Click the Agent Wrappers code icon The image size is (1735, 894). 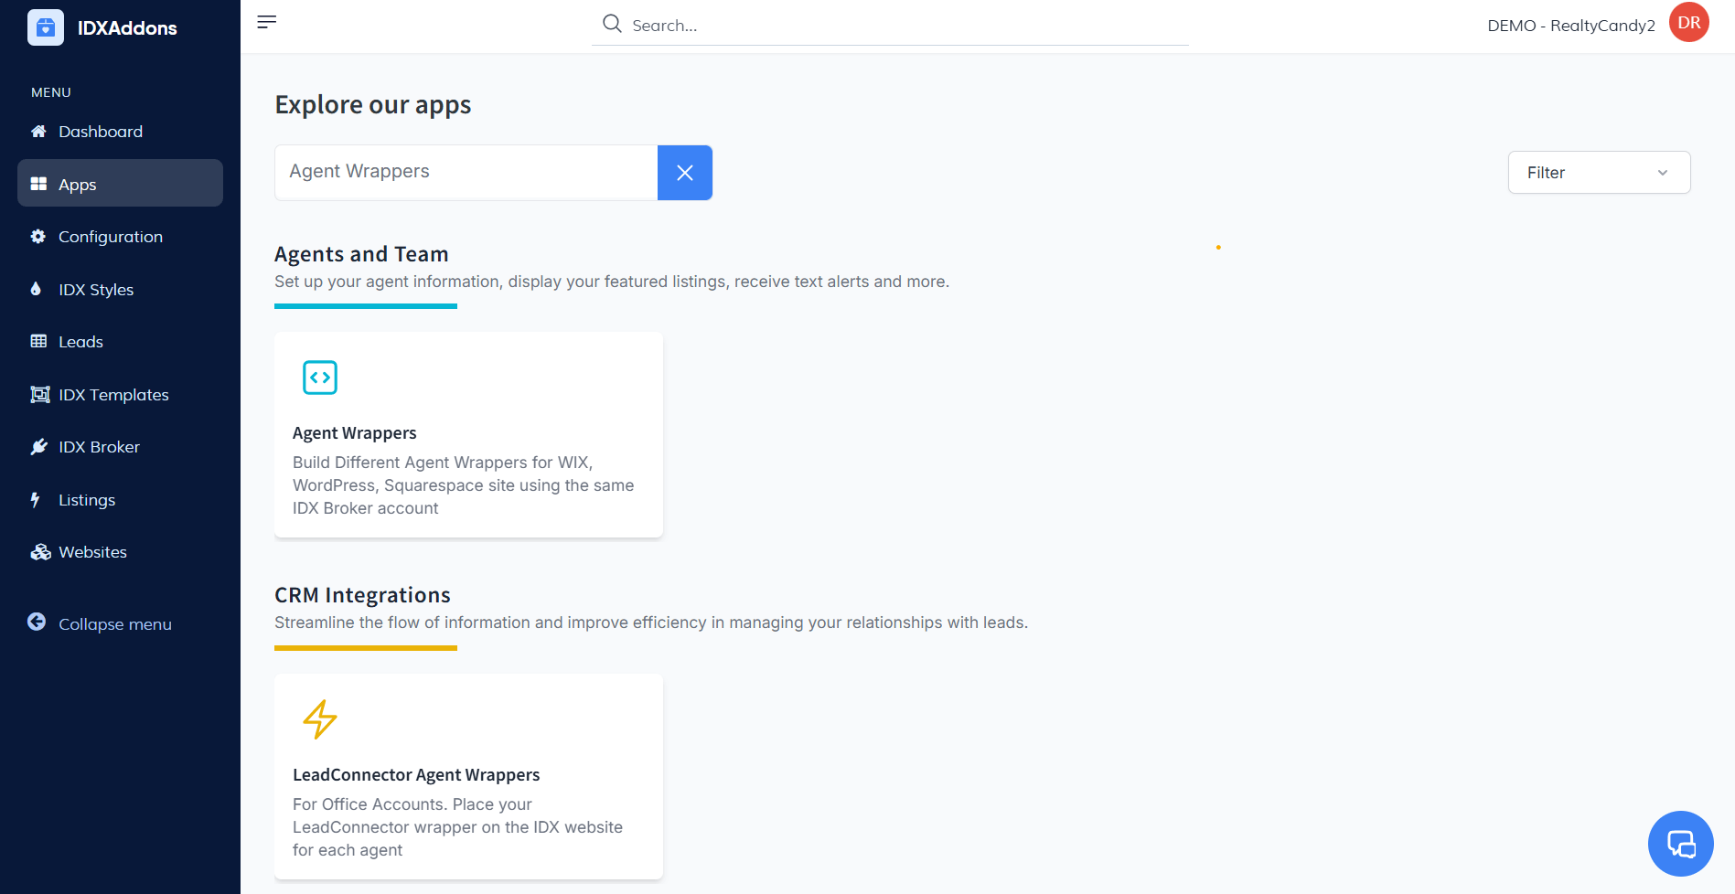pyautogui.click(x=320, y=378)
